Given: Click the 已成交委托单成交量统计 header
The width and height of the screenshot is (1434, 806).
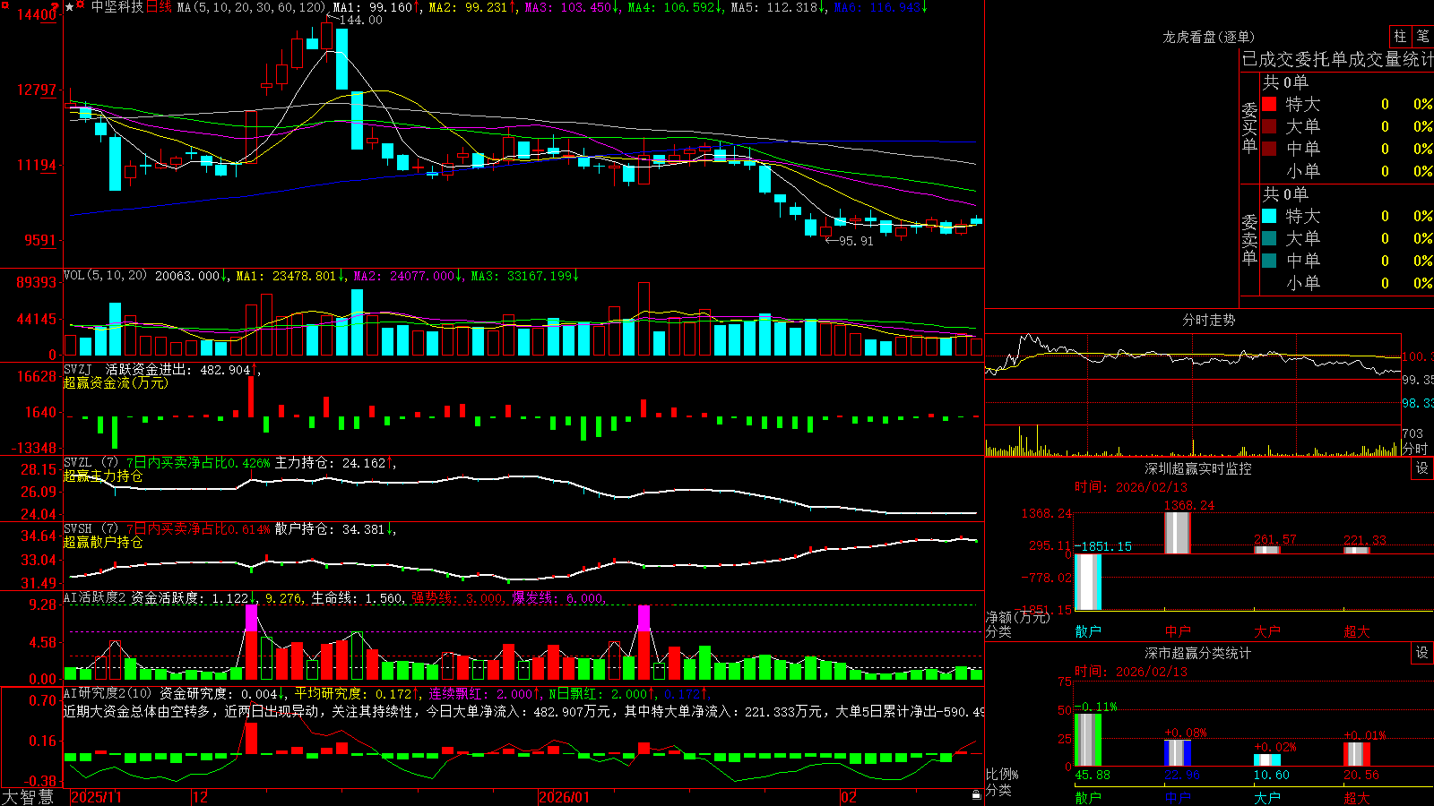Looking at the screenshot, I should click(1337, 59).
